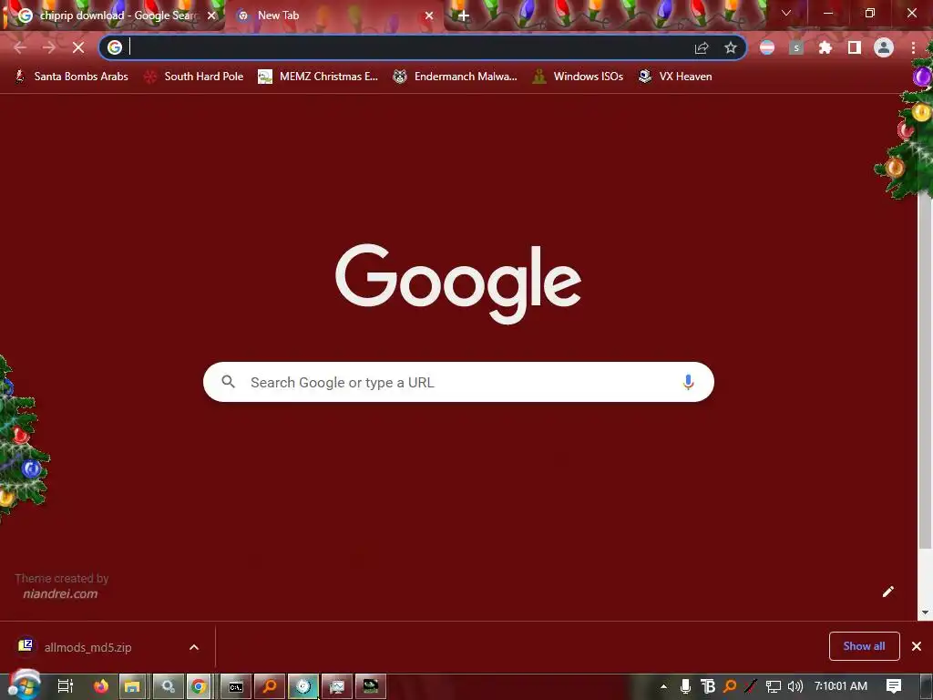Screen dimensions: 933x700
Task: Show hidden tray icons arrow
Action: pyautogui.click(x=663, y=686)
